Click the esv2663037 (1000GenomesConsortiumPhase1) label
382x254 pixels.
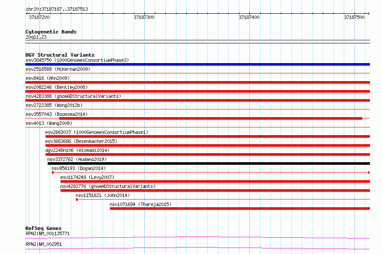97,132
